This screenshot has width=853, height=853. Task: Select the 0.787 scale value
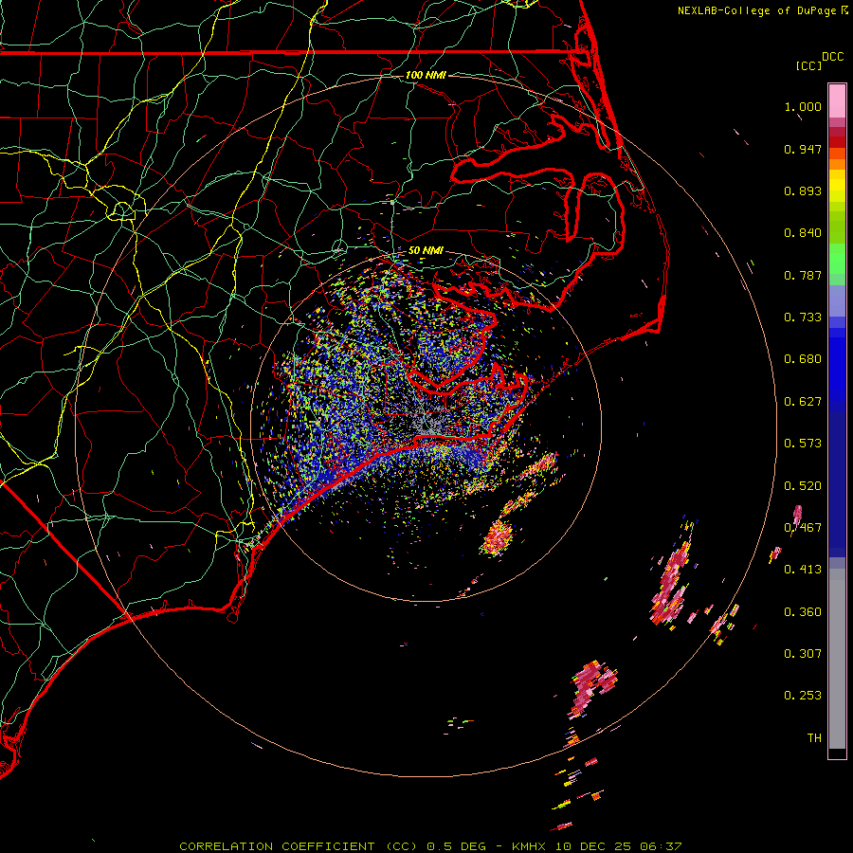pyautogui.click(x=803, y=275)
